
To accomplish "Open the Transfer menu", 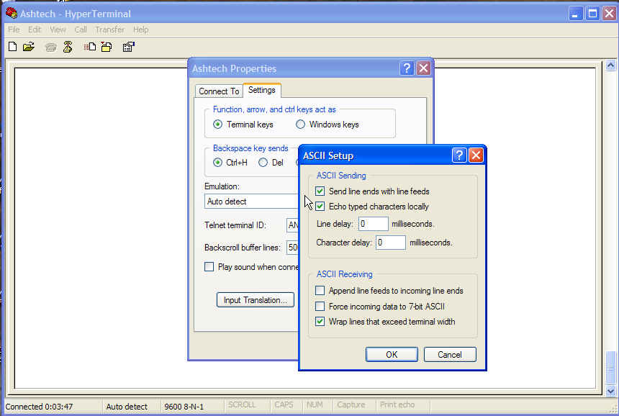I will click(x=109, y=30).
